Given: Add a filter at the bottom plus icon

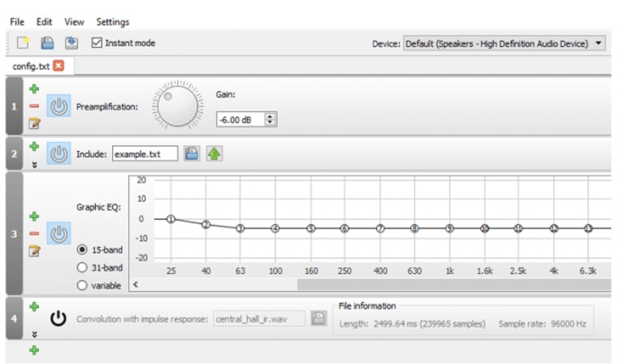Looking at the screenshot, I should pos(34,350).
